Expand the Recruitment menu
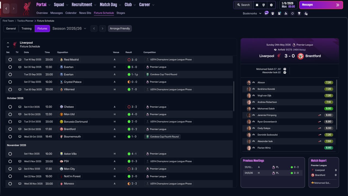Screen dimensions: 348x196 point(84,5)
